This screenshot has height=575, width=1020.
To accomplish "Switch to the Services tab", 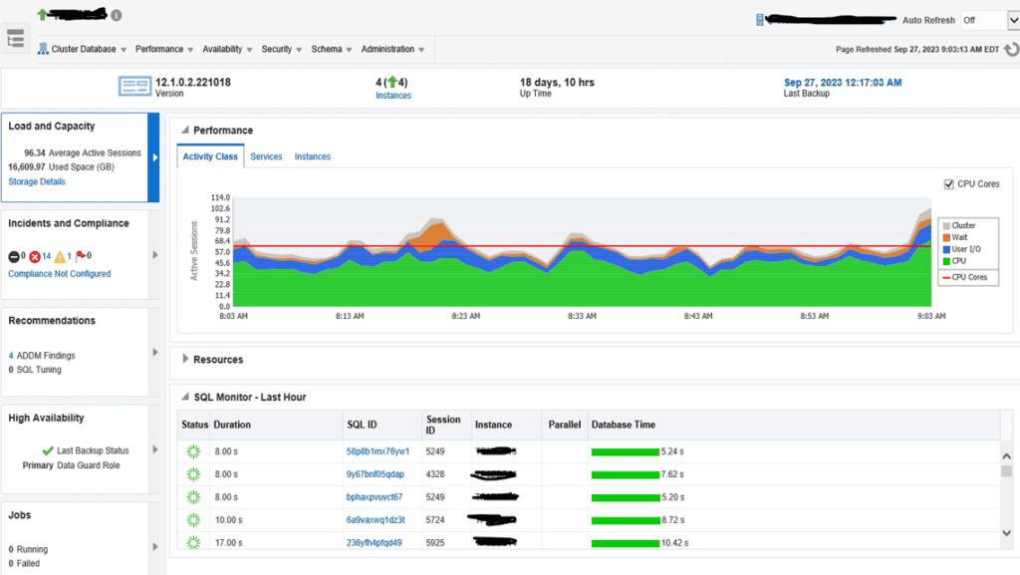I will tap(266, 156).
